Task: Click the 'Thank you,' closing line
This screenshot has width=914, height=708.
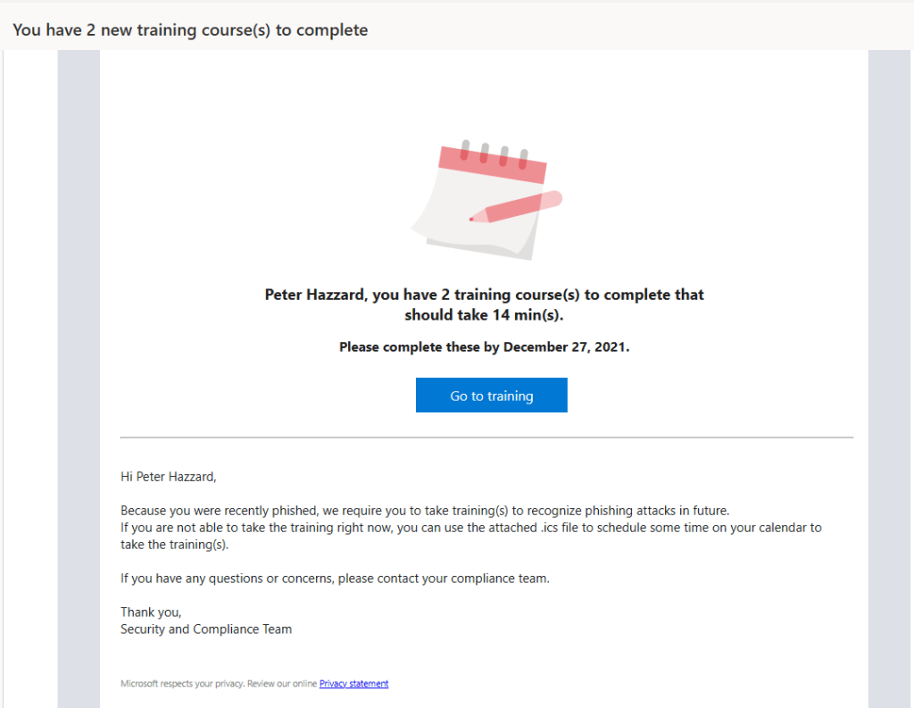Action: coord(151,612)
